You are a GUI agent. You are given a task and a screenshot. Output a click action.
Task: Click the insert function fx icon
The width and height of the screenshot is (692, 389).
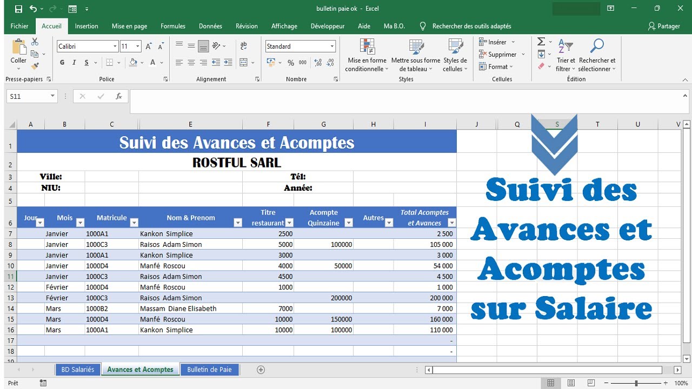click(x=119, y=96)
